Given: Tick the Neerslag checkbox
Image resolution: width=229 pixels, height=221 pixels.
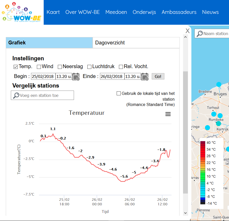Looking at the screenshot, I should 60,67.
